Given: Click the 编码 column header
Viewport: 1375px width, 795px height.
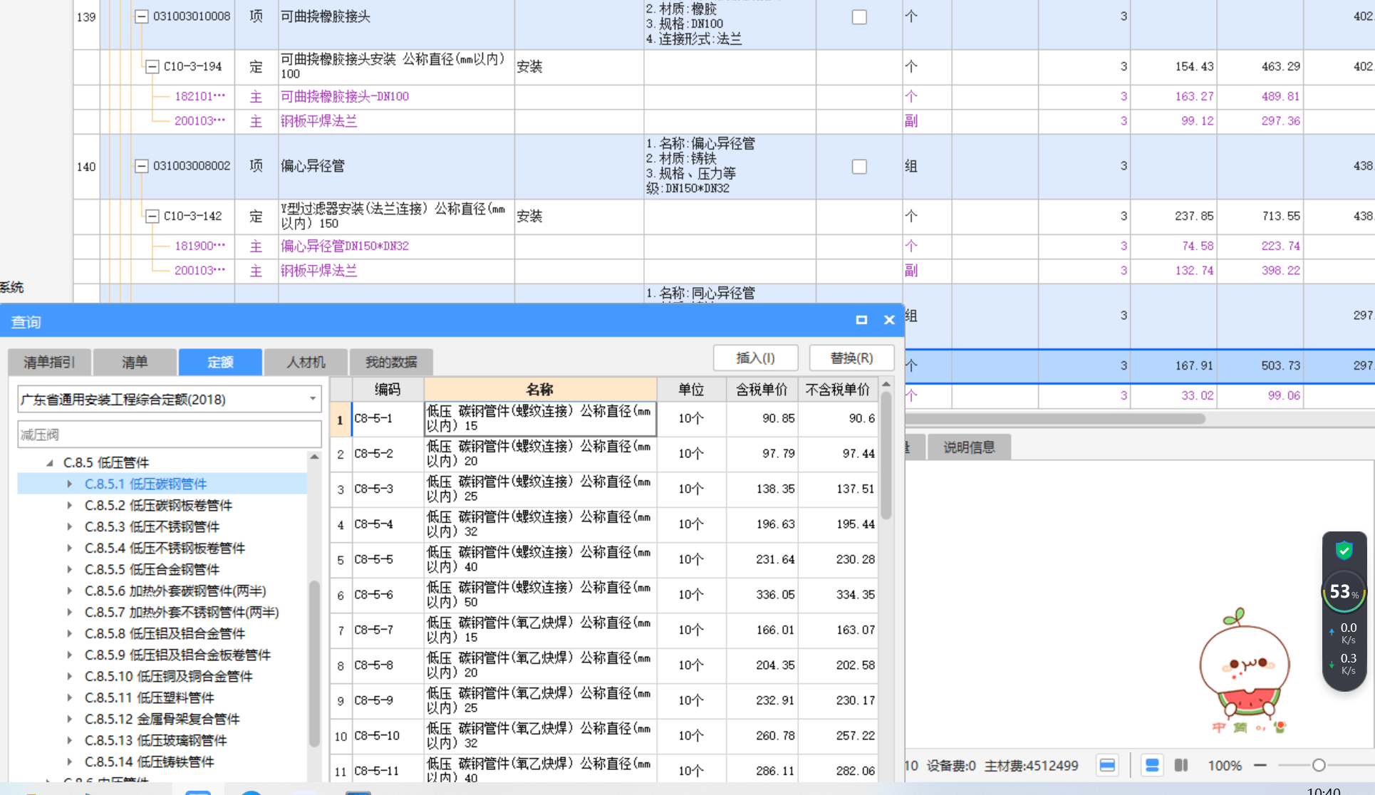Looking at the screenshot, I should pos(388,390).
